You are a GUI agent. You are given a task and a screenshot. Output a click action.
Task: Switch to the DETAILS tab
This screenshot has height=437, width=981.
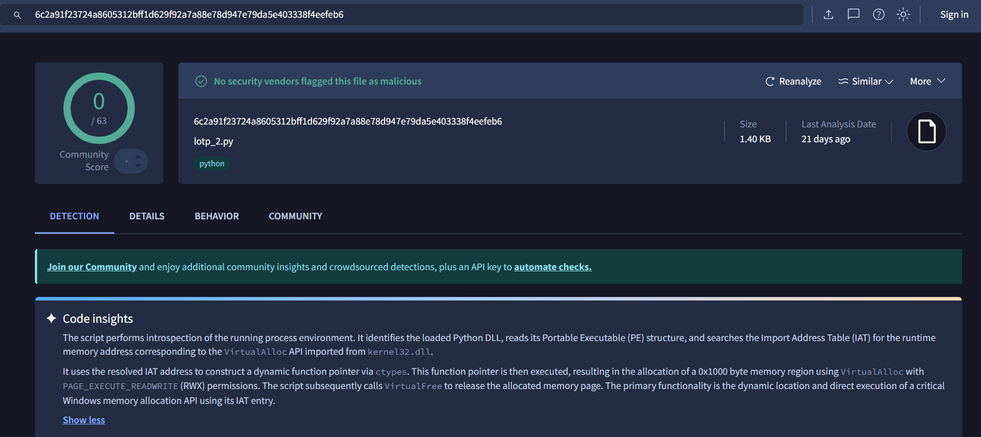(x=147, y=216)
